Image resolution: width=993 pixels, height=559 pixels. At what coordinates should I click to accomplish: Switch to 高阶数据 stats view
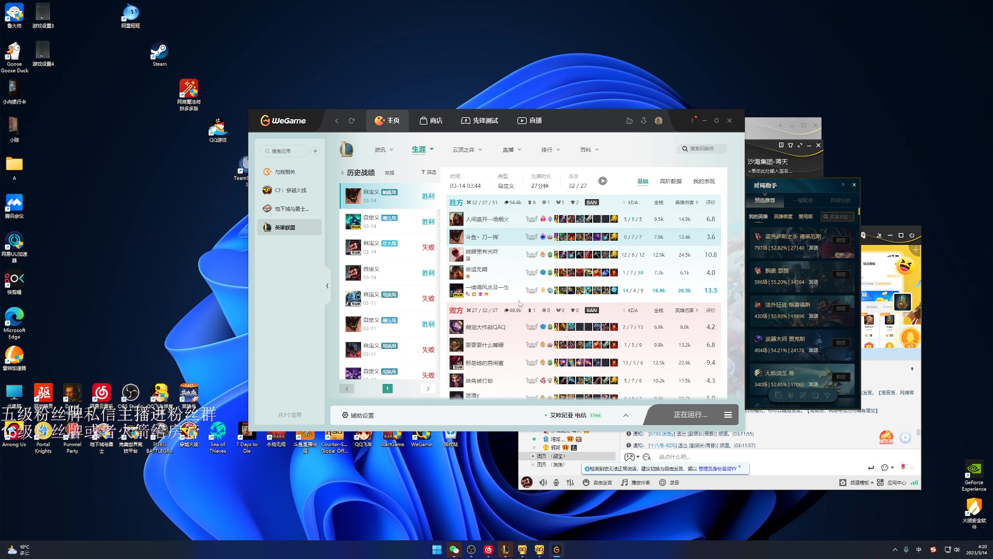pyautogui.click(x=670, y=182)
